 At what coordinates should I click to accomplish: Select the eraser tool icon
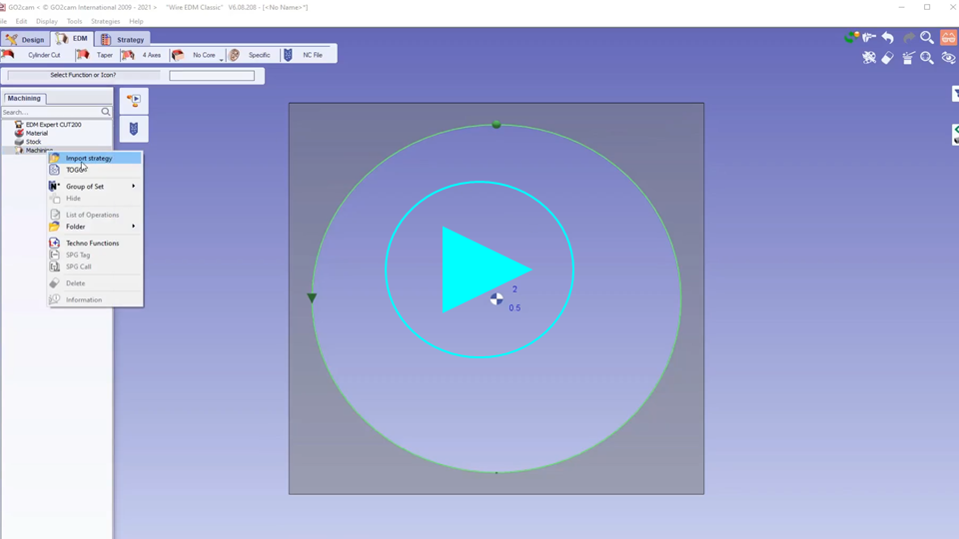point(888,59)
